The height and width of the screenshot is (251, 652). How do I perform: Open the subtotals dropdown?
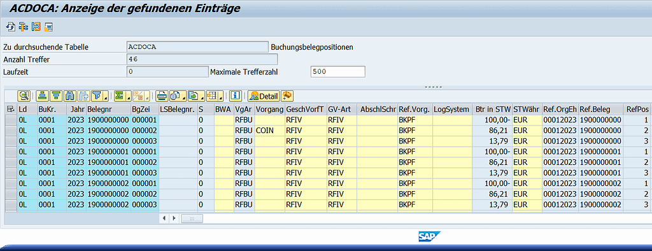point(141,96)
